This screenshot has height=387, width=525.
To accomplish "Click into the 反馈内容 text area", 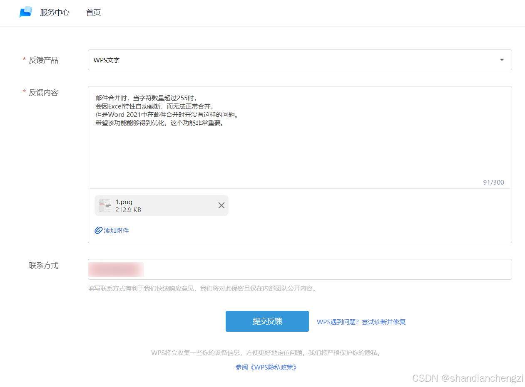I will (300, 137).
